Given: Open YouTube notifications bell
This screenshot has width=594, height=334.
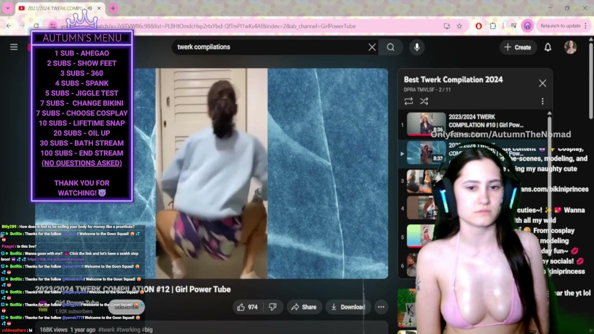Looking at the screenshot, I should [x=548, y=47].
